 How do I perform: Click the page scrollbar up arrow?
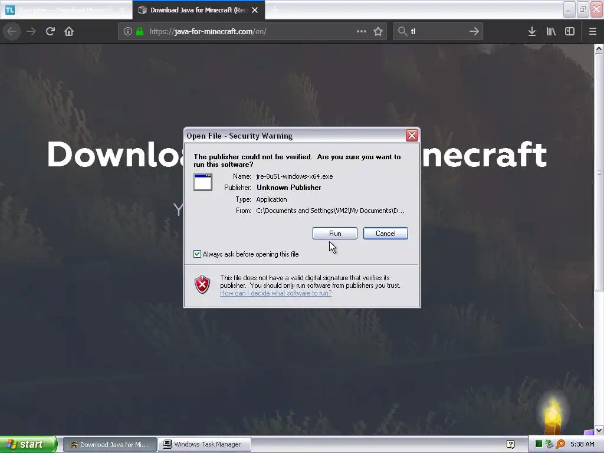click(x=599, y=48)
